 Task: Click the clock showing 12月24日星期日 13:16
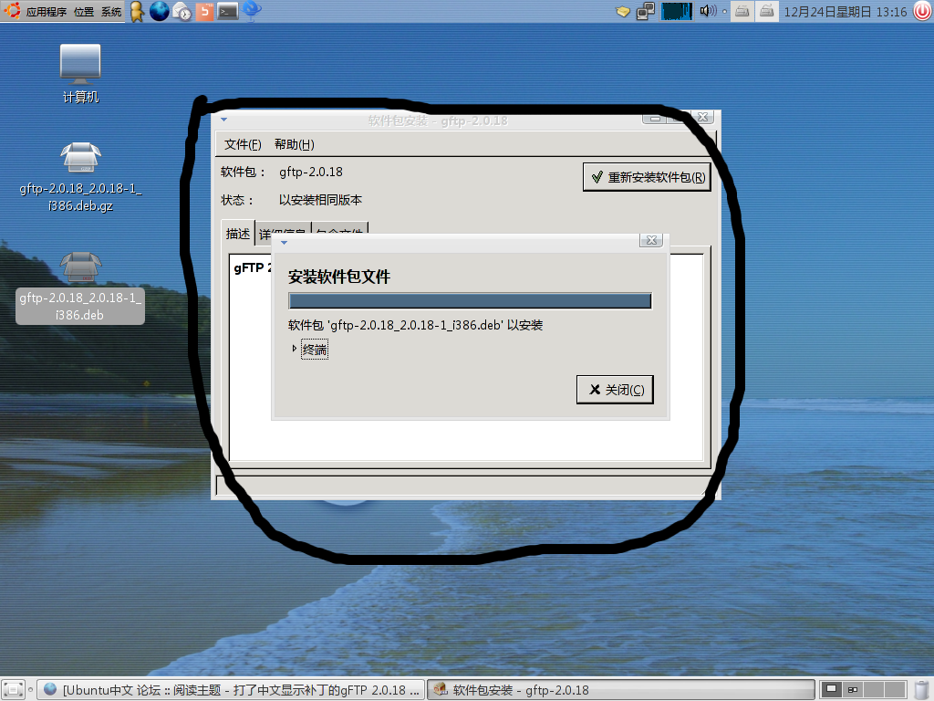pos(846,12)
